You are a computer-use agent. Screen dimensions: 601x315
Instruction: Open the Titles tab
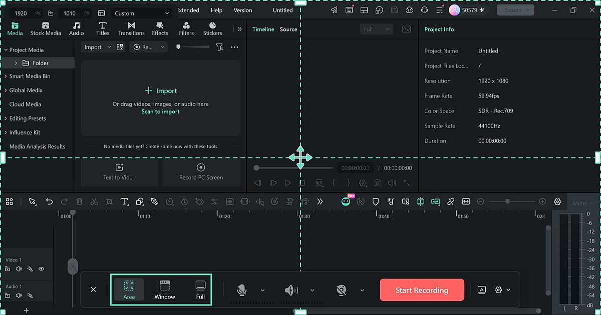pos(103,29)
